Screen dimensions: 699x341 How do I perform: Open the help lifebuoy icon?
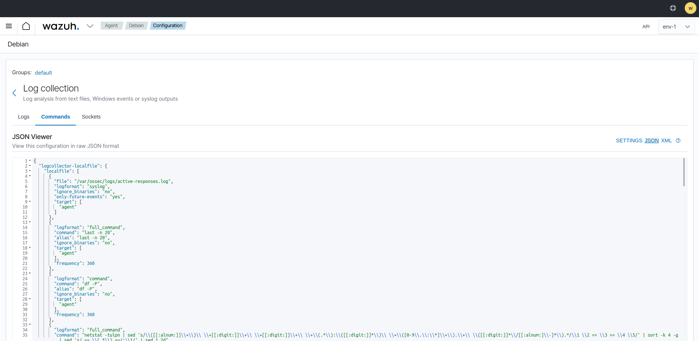(673, 8)
